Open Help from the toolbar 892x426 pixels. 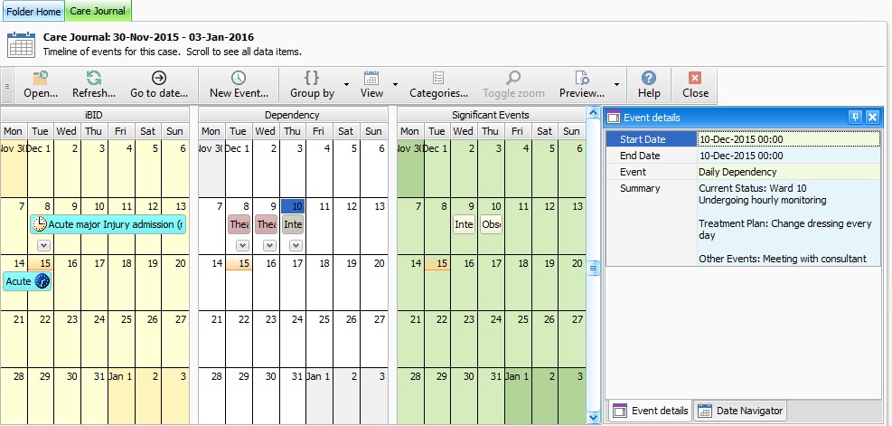click(649, 85)
